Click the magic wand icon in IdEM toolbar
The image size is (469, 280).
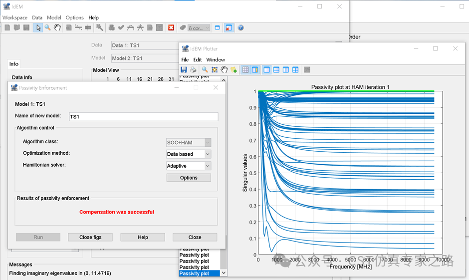(x=100, y=28)
